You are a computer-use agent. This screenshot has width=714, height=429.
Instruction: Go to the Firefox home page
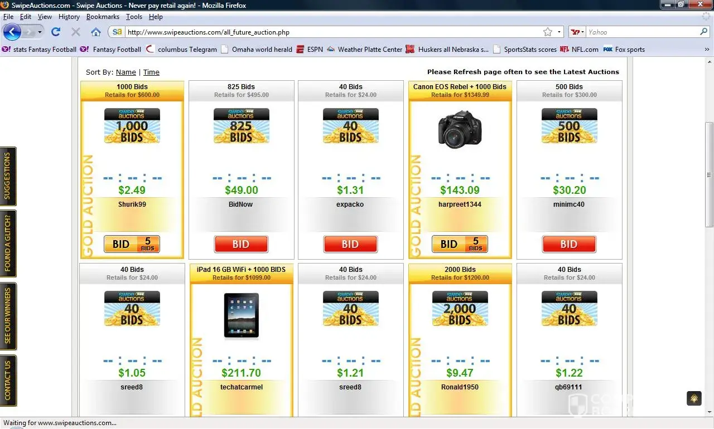[96, 32]
